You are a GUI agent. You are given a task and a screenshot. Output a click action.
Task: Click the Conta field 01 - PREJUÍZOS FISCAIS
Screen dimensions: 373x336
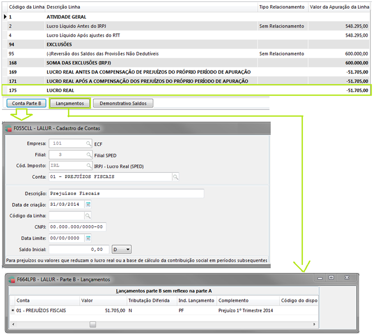(x=110, y=177)
